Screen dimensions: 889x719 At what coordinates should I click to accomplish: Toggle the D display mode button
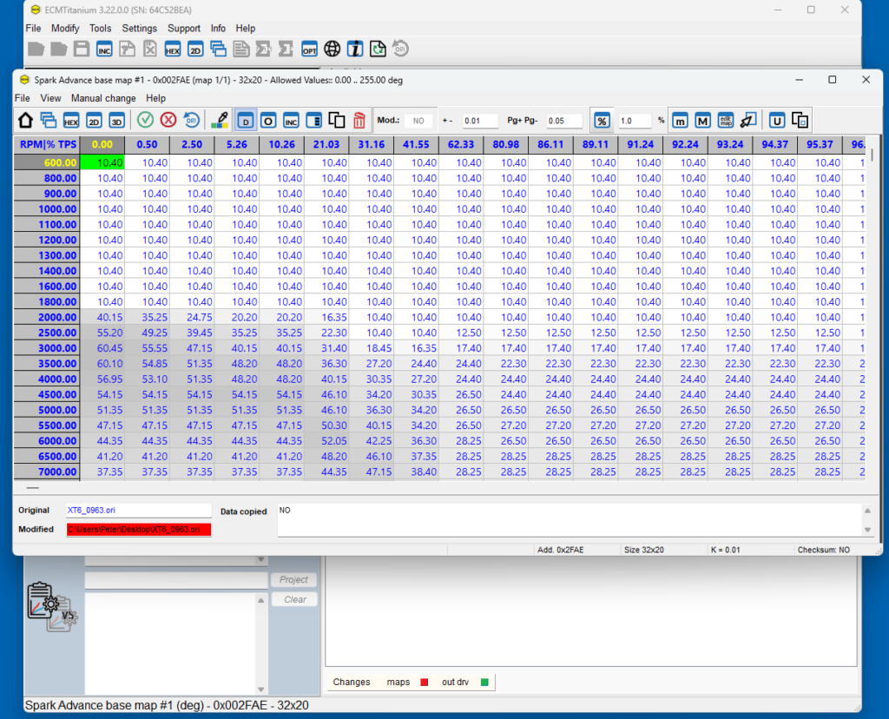pyautogui.click(x=246, y=120)
